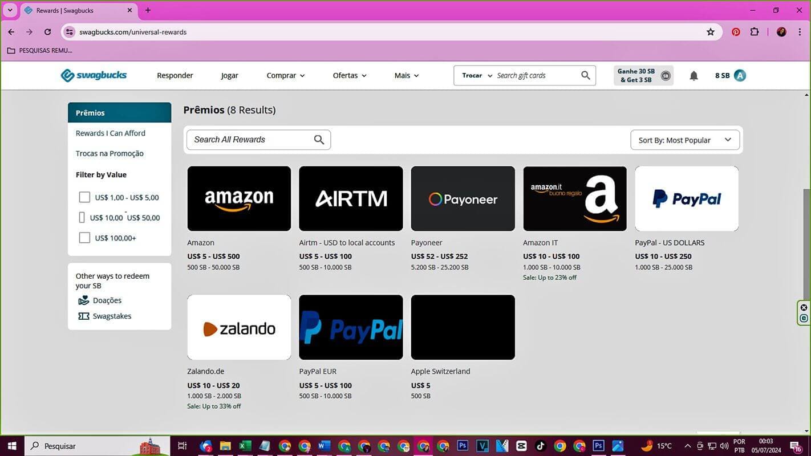This screenshot has height=456, width=811.
Task: Open the Amazon reward card
Action: (239, 198)
